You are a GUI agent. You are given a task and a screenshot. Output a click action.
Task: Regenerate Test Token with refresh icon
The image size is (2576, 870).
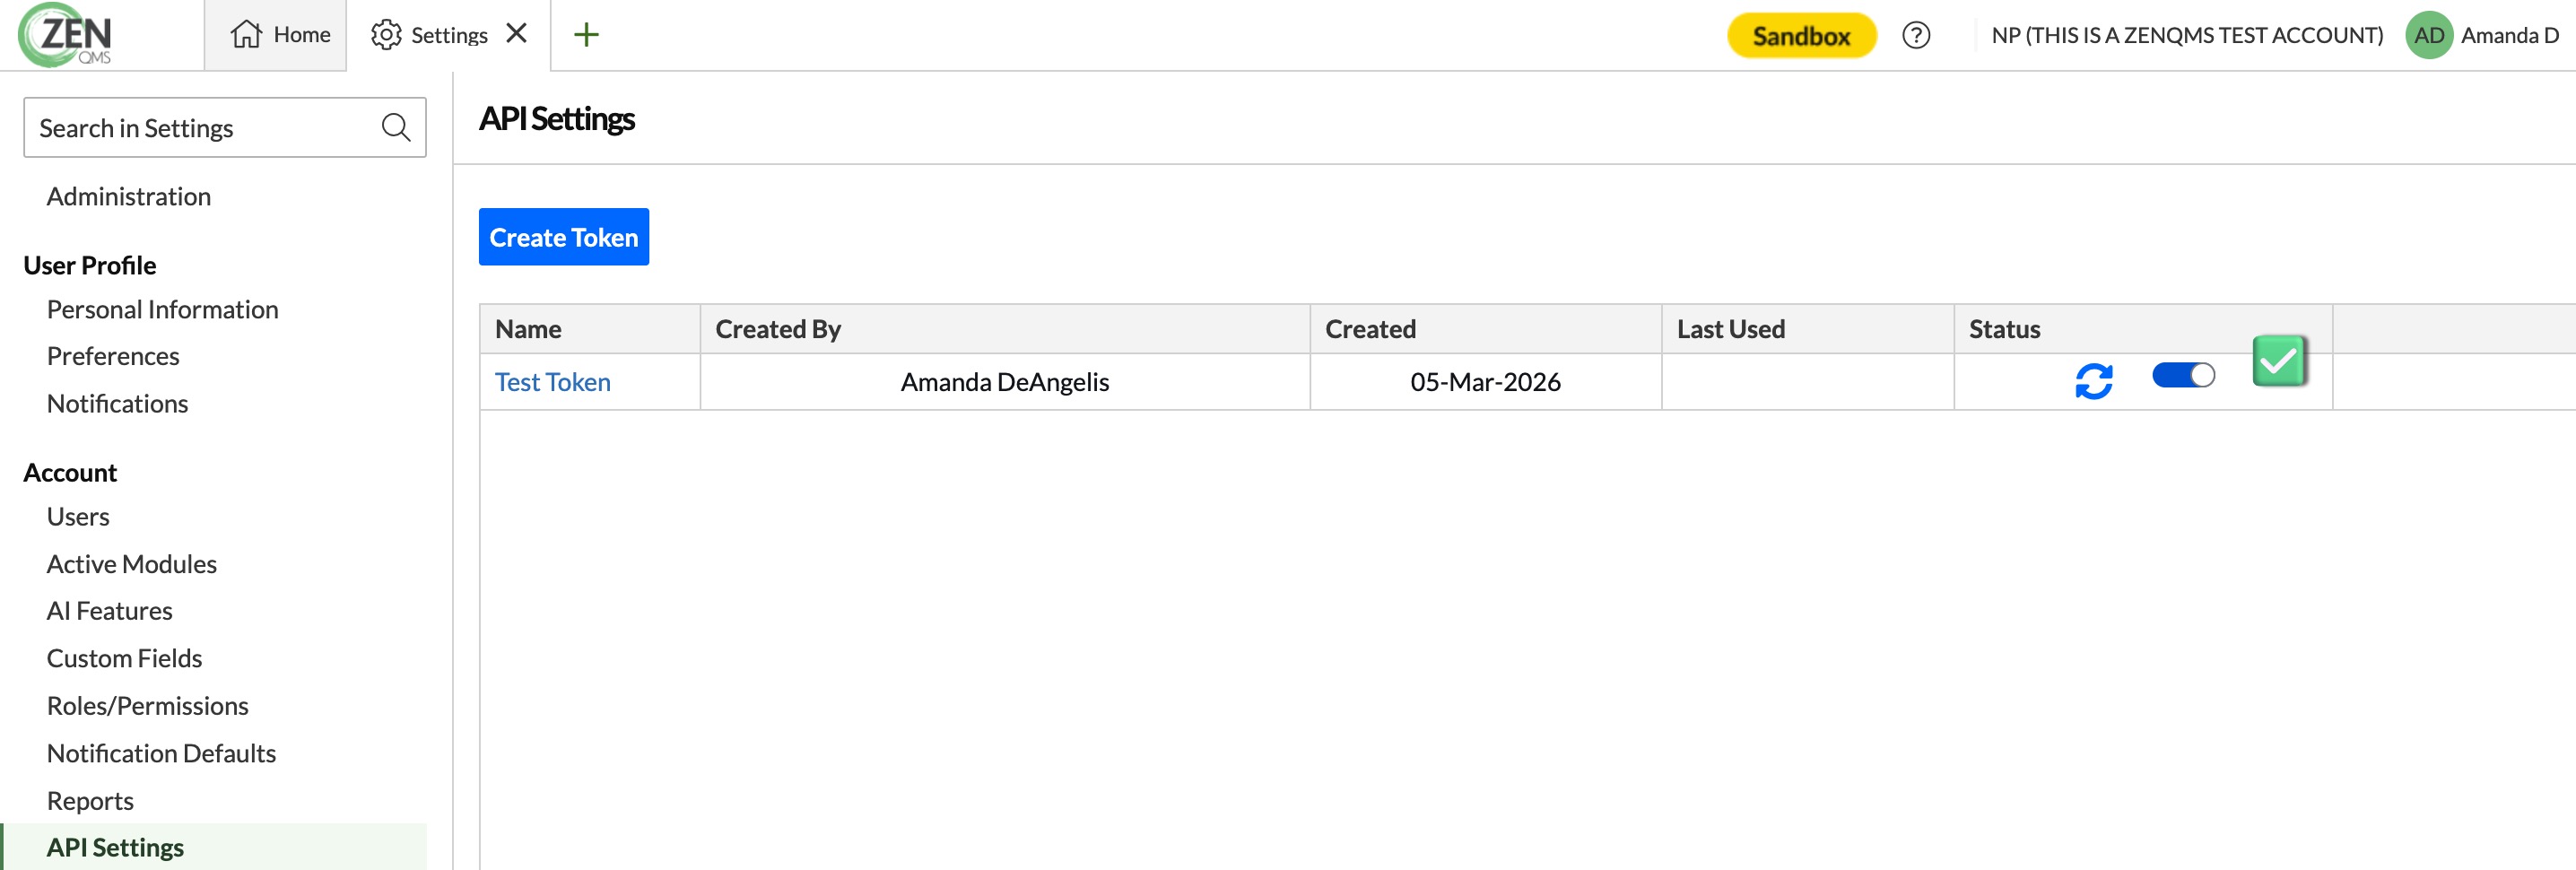pyautogui.click(x=2093, y=381)
